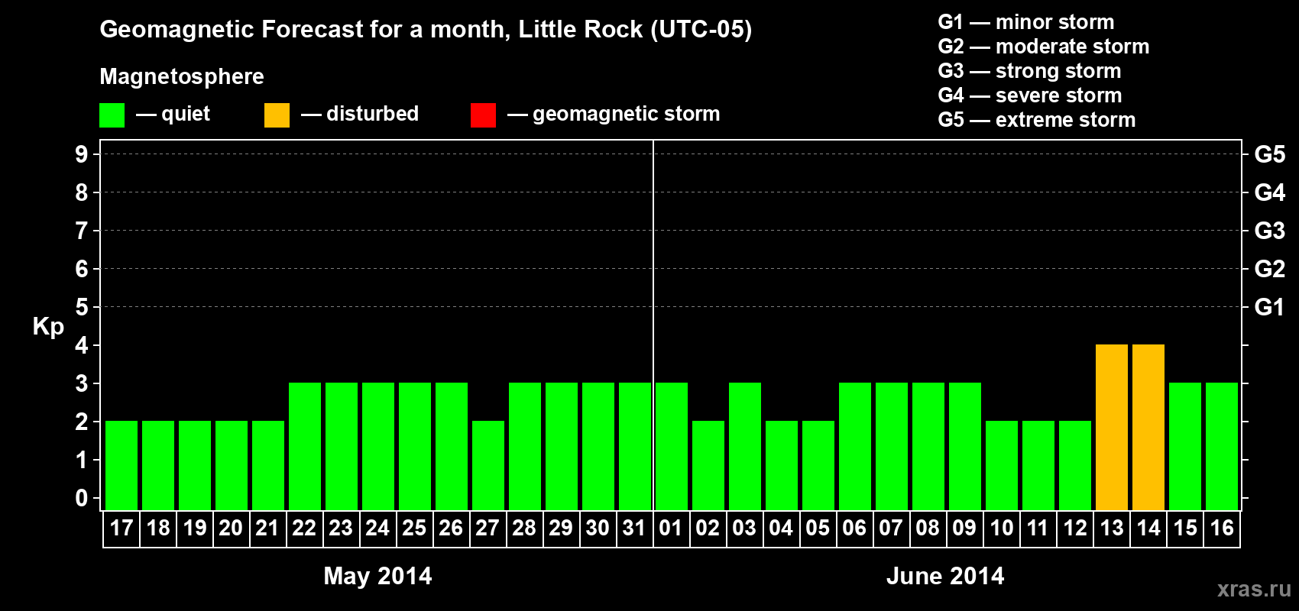Click the G1 right-axis label
The height and width of the screenshot is (611, 1299).
pos(1270,307)
